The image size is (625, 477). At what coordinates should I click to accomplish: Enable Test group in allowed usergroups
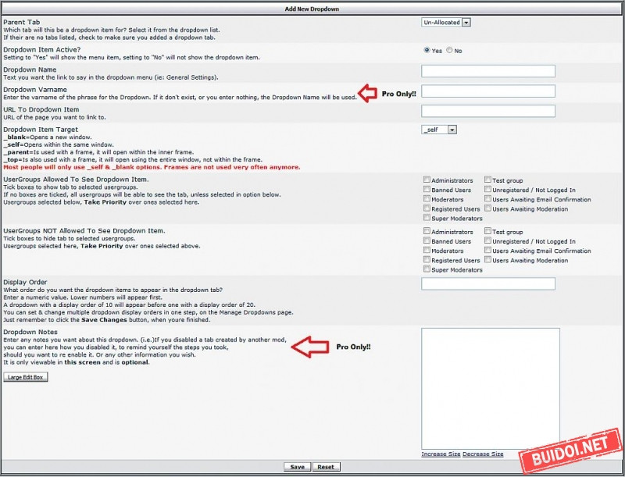click(487, 180)
